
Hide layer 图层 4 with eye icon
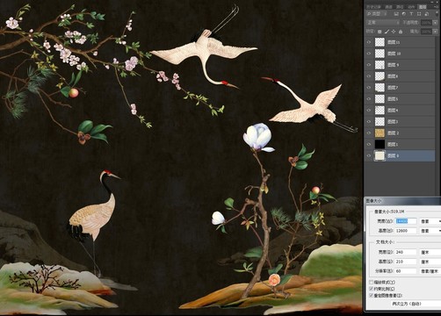369,111
